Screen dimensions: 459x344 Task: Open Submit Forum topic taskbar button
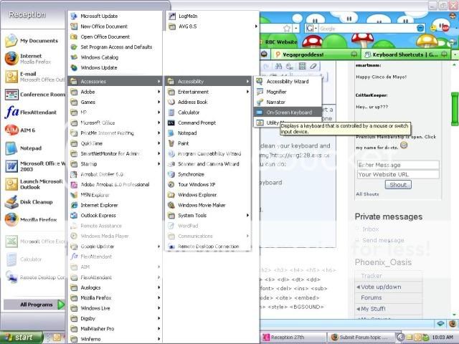(361, 338)
